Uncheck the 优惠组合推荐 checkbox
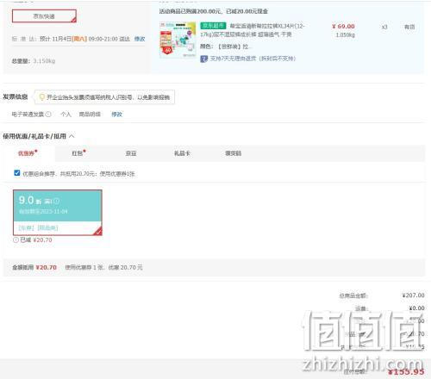This screenshot has height=379, width=431. point(17,173)
